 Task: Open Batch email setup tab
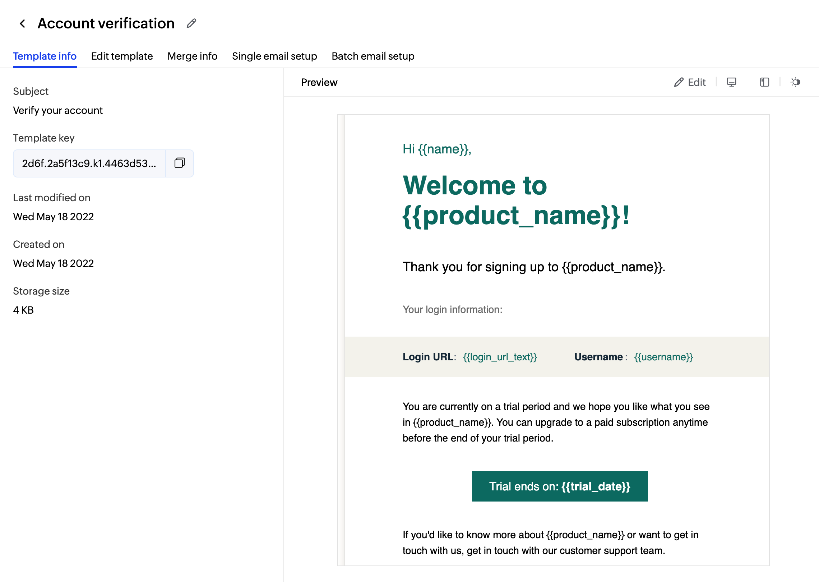point(373,56)
